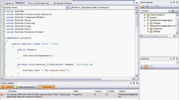Collapse the Form1() constructor code block
This screenshot has width=179, height=100.
(5, 50)
